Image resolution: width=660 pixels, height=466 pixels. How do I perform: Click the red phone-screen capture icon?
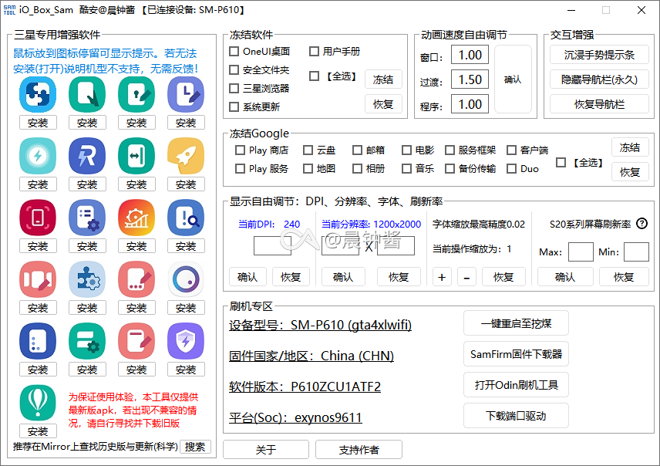click(38, 218)
